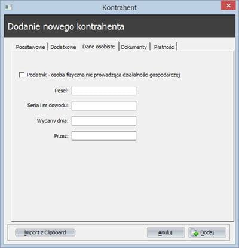
Task: Enable Podatnik - osoba fizyczna checkbox
Action: click(22, 75)
